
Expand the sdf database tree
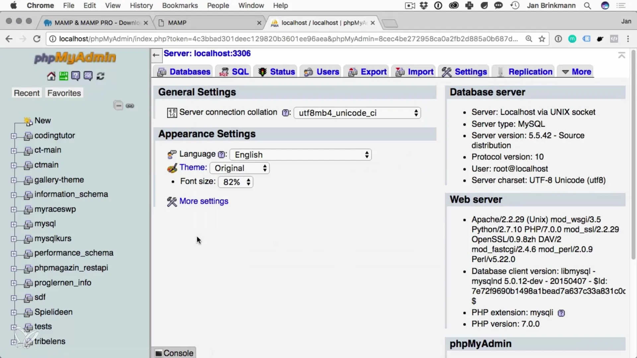(14, 298)
